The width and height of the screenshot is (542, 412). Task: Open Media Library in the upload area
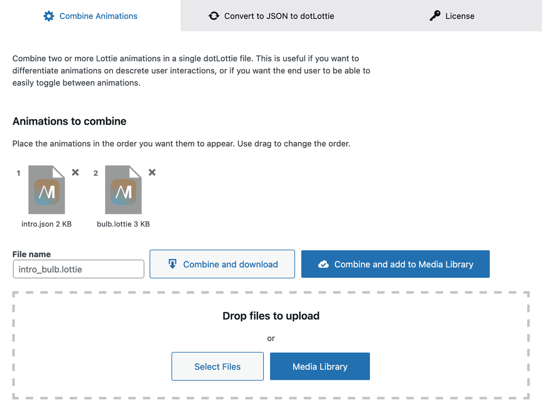pyautogui.click(x=320, y=366)
